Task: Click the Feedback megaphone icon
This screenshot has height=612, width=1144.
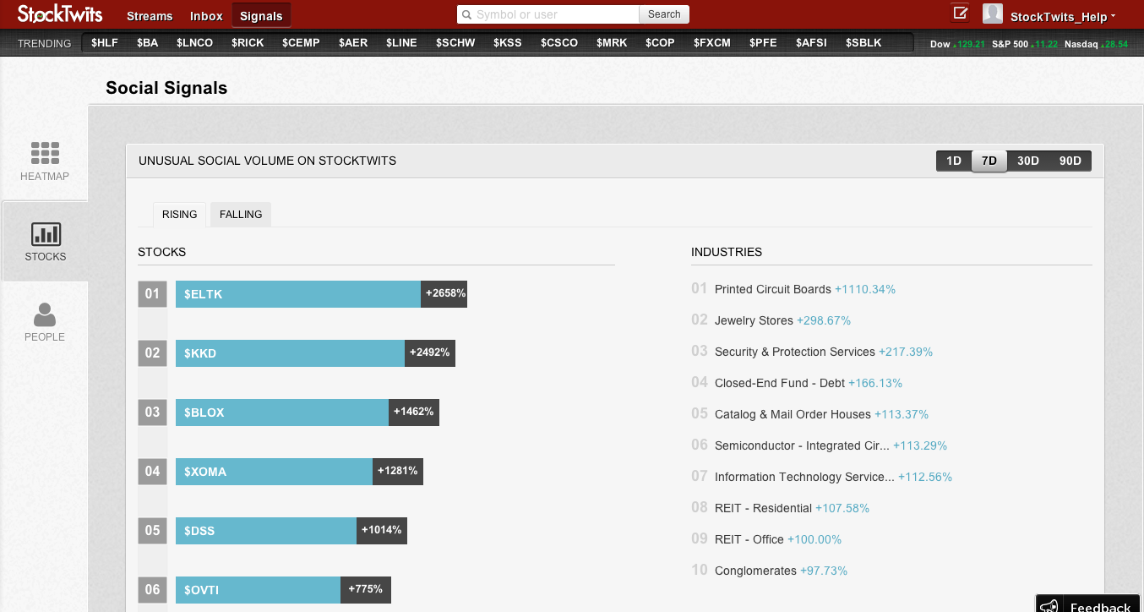Action: click(x=1049, y=606)
